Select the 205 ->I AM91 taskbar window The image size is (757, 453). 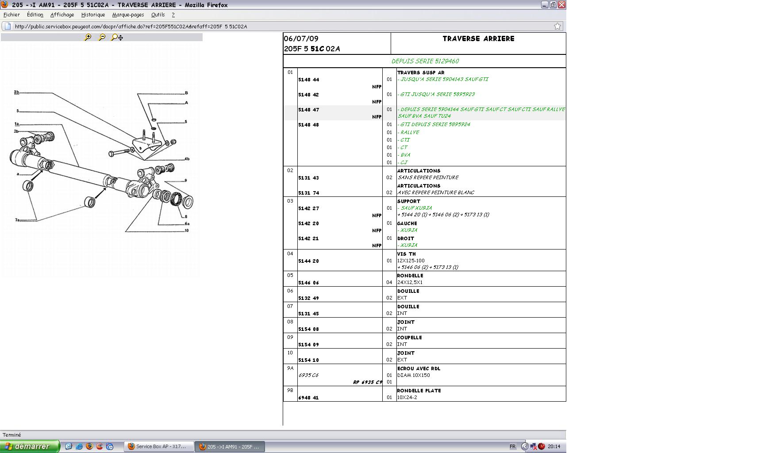[230, 446]
